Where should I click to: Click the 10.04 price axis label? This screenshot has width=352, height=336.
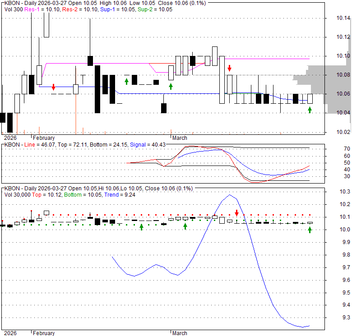coord(343,113)
